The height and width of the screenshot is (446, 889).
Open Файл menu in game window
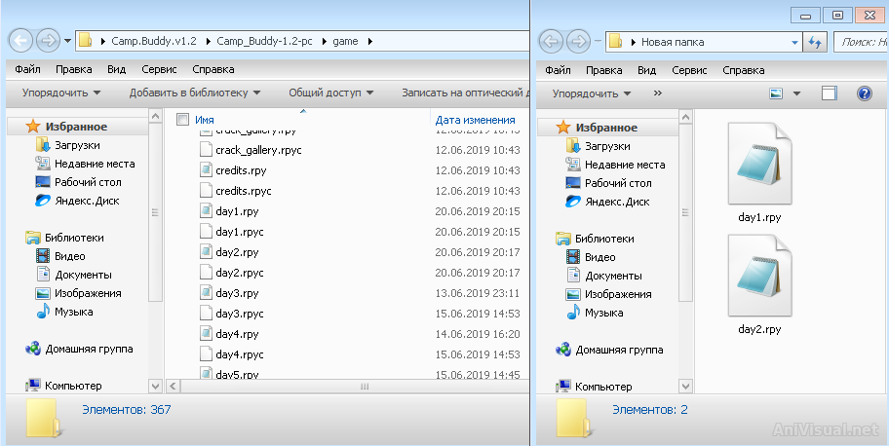click(27, 70)
